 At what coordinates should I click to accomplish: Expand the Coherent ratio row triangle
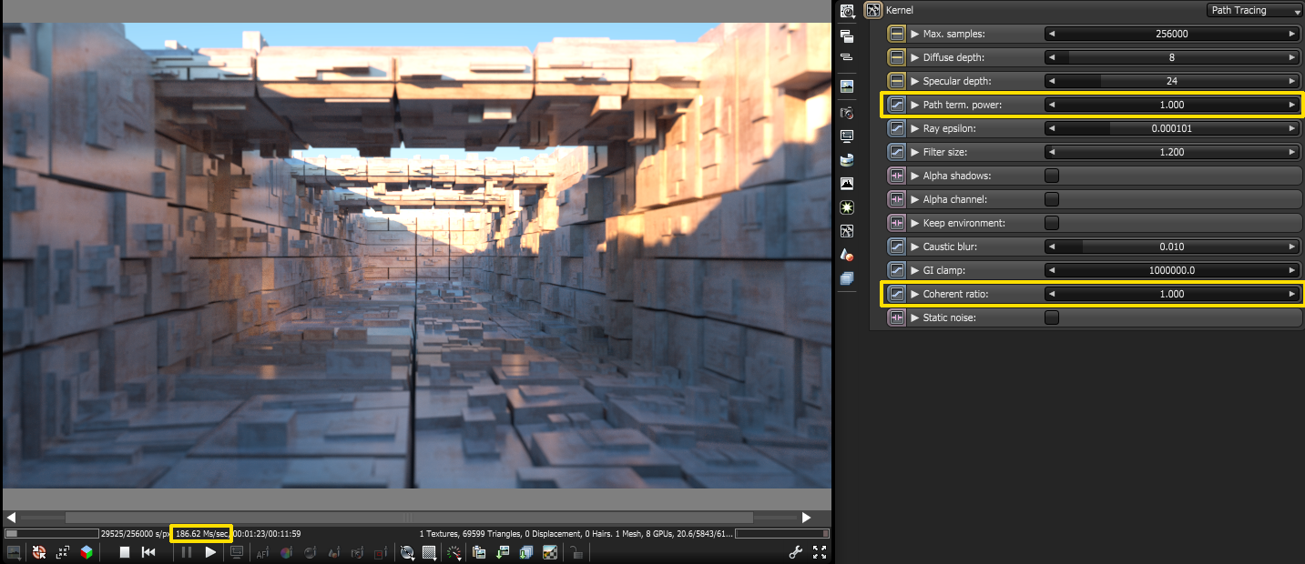(x=915, y=294)
